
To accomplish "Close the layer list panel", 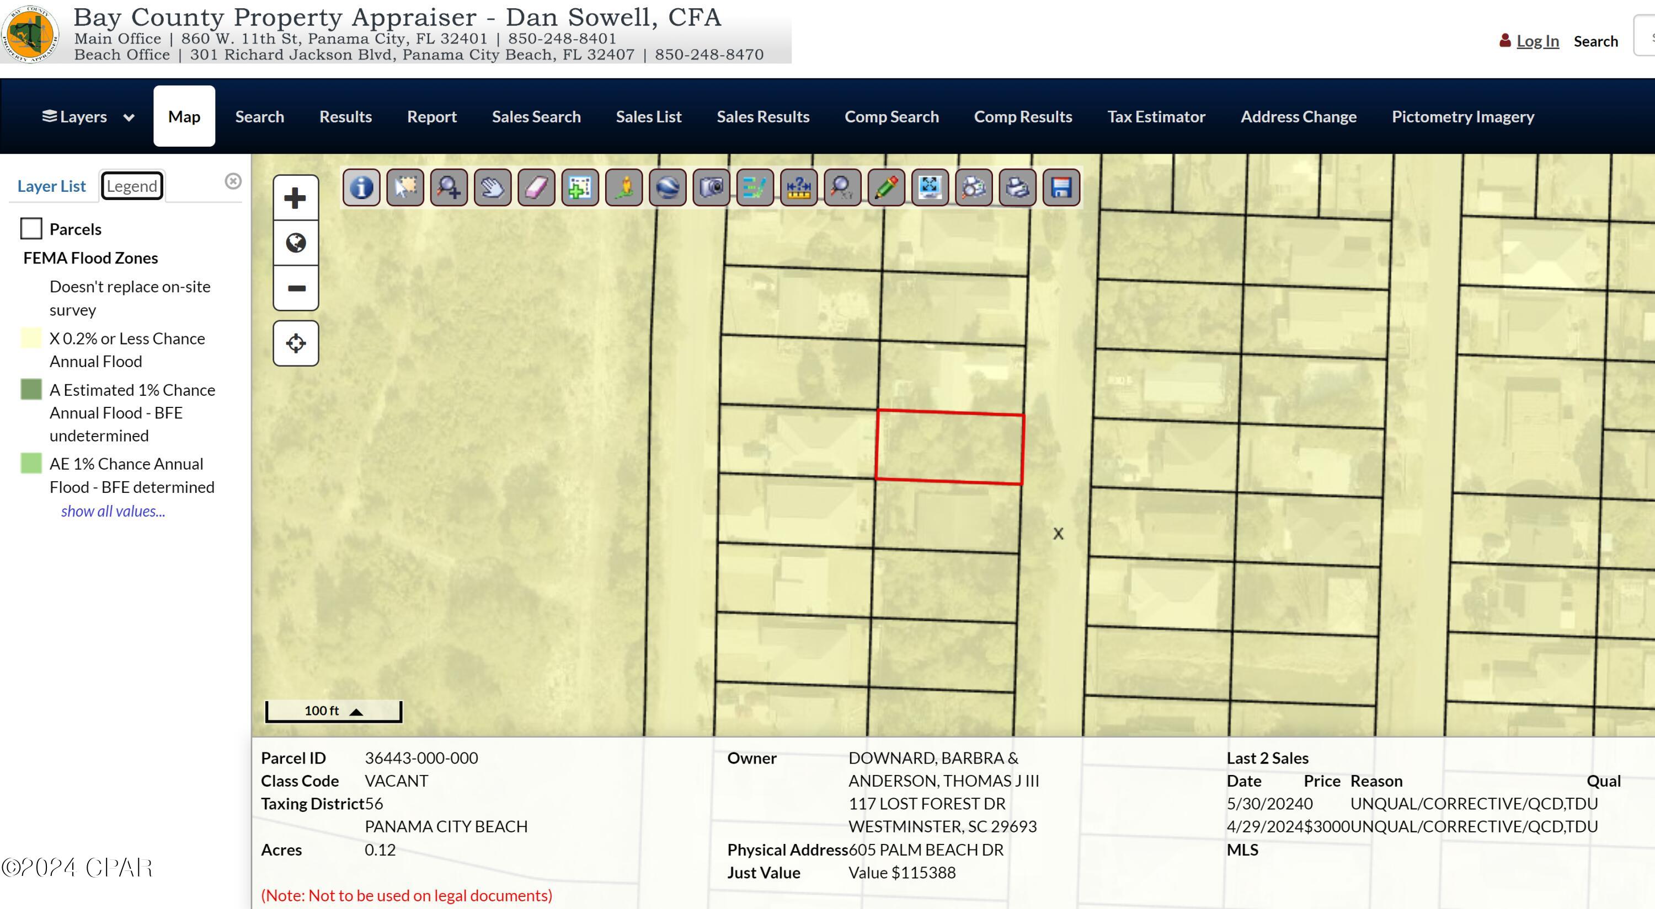I will click(233, 181).
